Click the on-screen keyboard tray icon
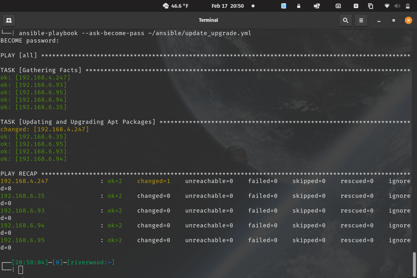This screenshot has height=278, width=417. click(x=338, y=6)
